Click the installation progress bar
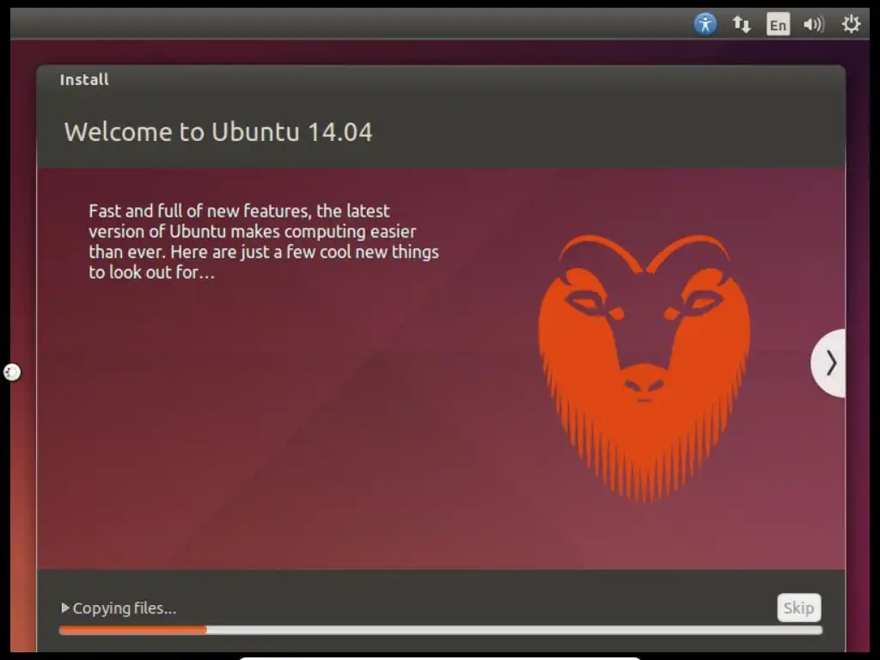Image resolution: width=880 pixels, height=660 pixels. [x=441, y=630]
